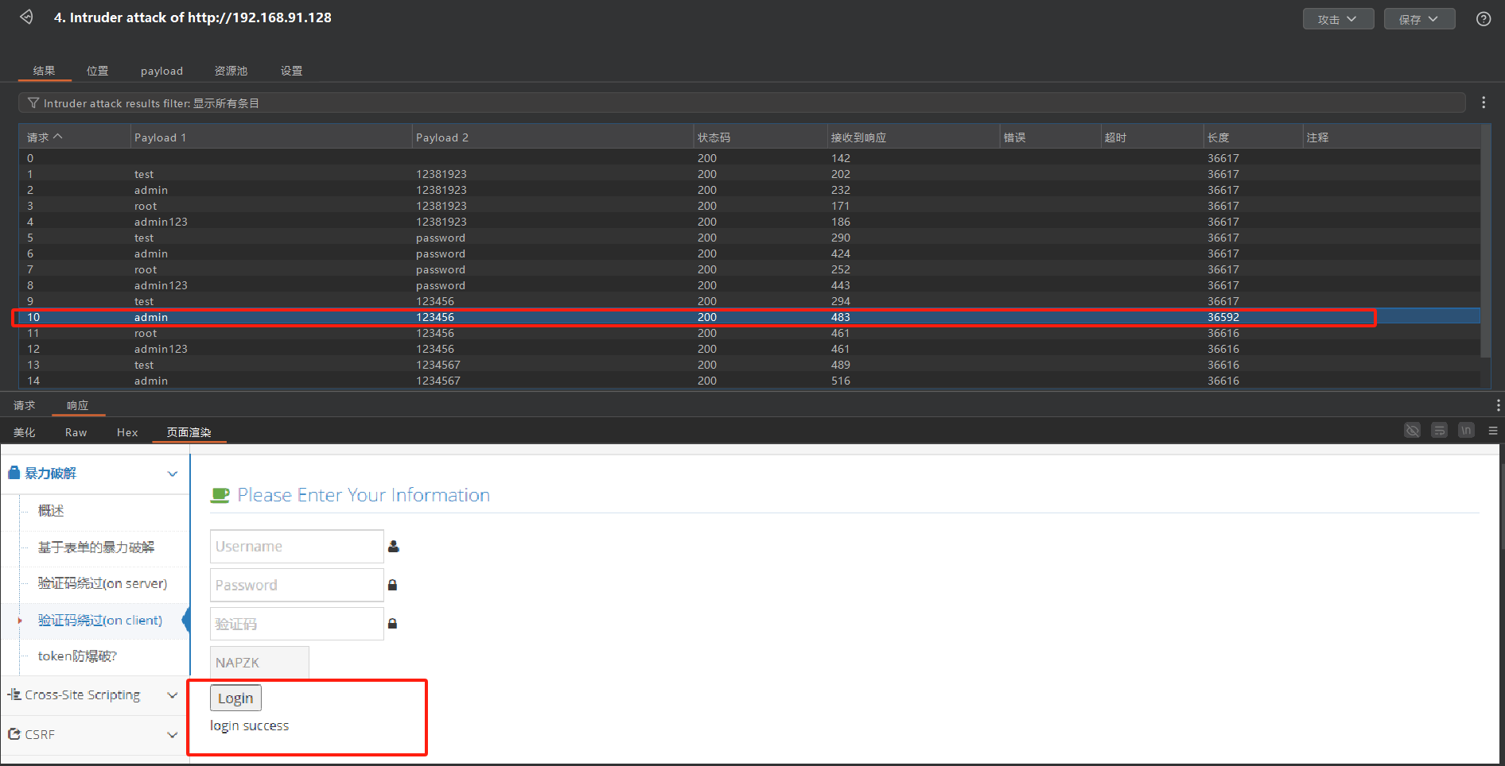Open the 保存 dropdown button
The height and width of the screenshot is (766, 1505).
pyautogui.click(x=1419, y=19)
